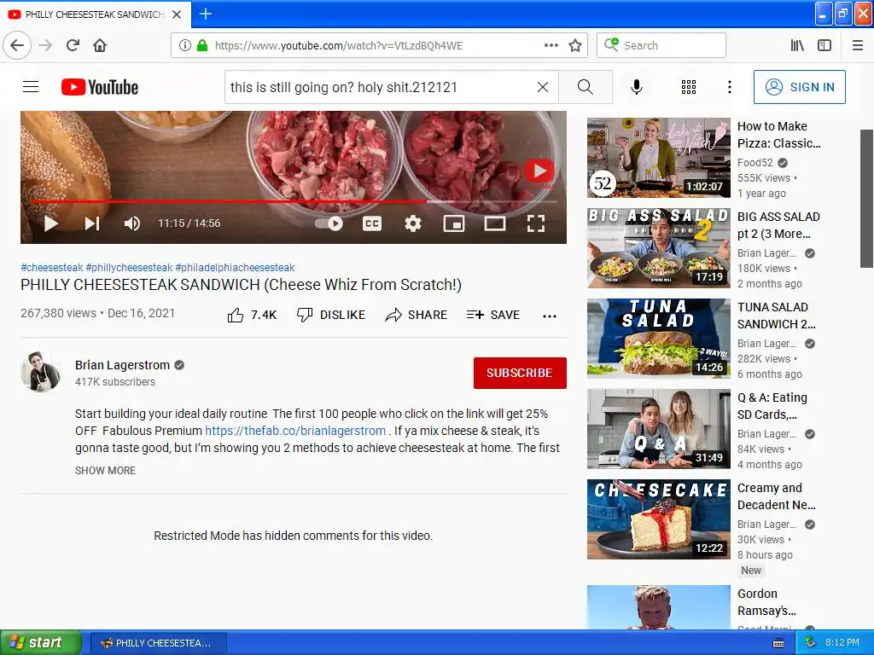Click the DISLIKE button
Screen dimensions: 874x655
coord(331,316)
